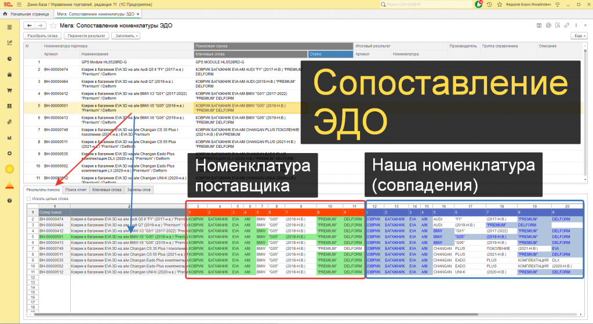Open the sections list icon in sidebar

pyautogui.click(x=9, y=27)
